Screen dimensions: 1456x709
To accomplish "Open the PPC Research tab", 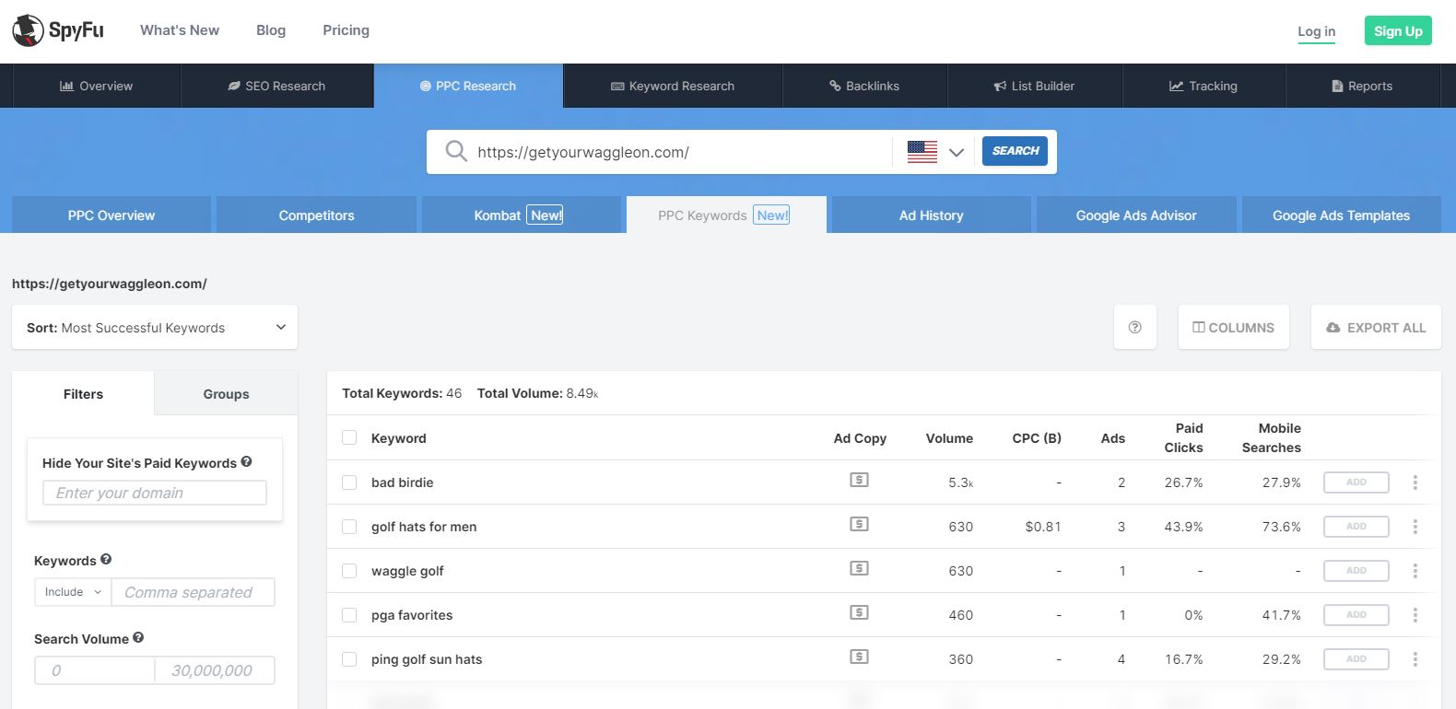I will (x=468, y=86).
